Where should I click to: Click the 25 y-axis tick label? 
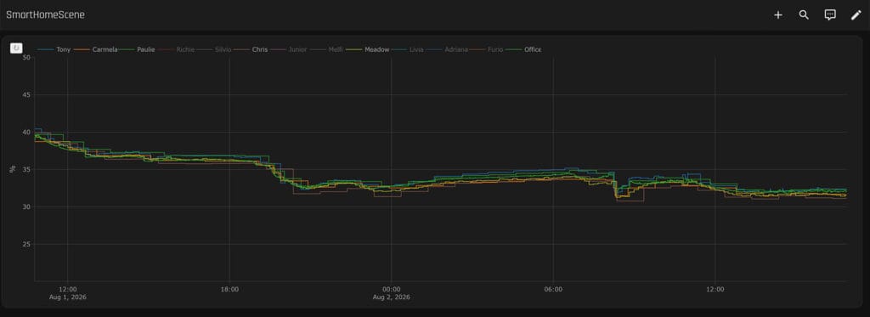pyautogui.click(x=25, y=244)
